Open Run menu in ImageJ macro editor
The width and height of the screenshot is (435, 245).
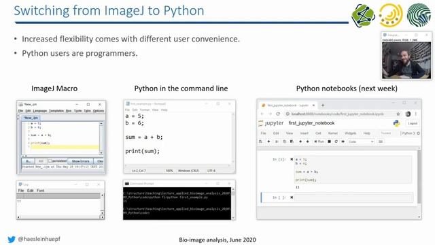click(x=69, y=111)
